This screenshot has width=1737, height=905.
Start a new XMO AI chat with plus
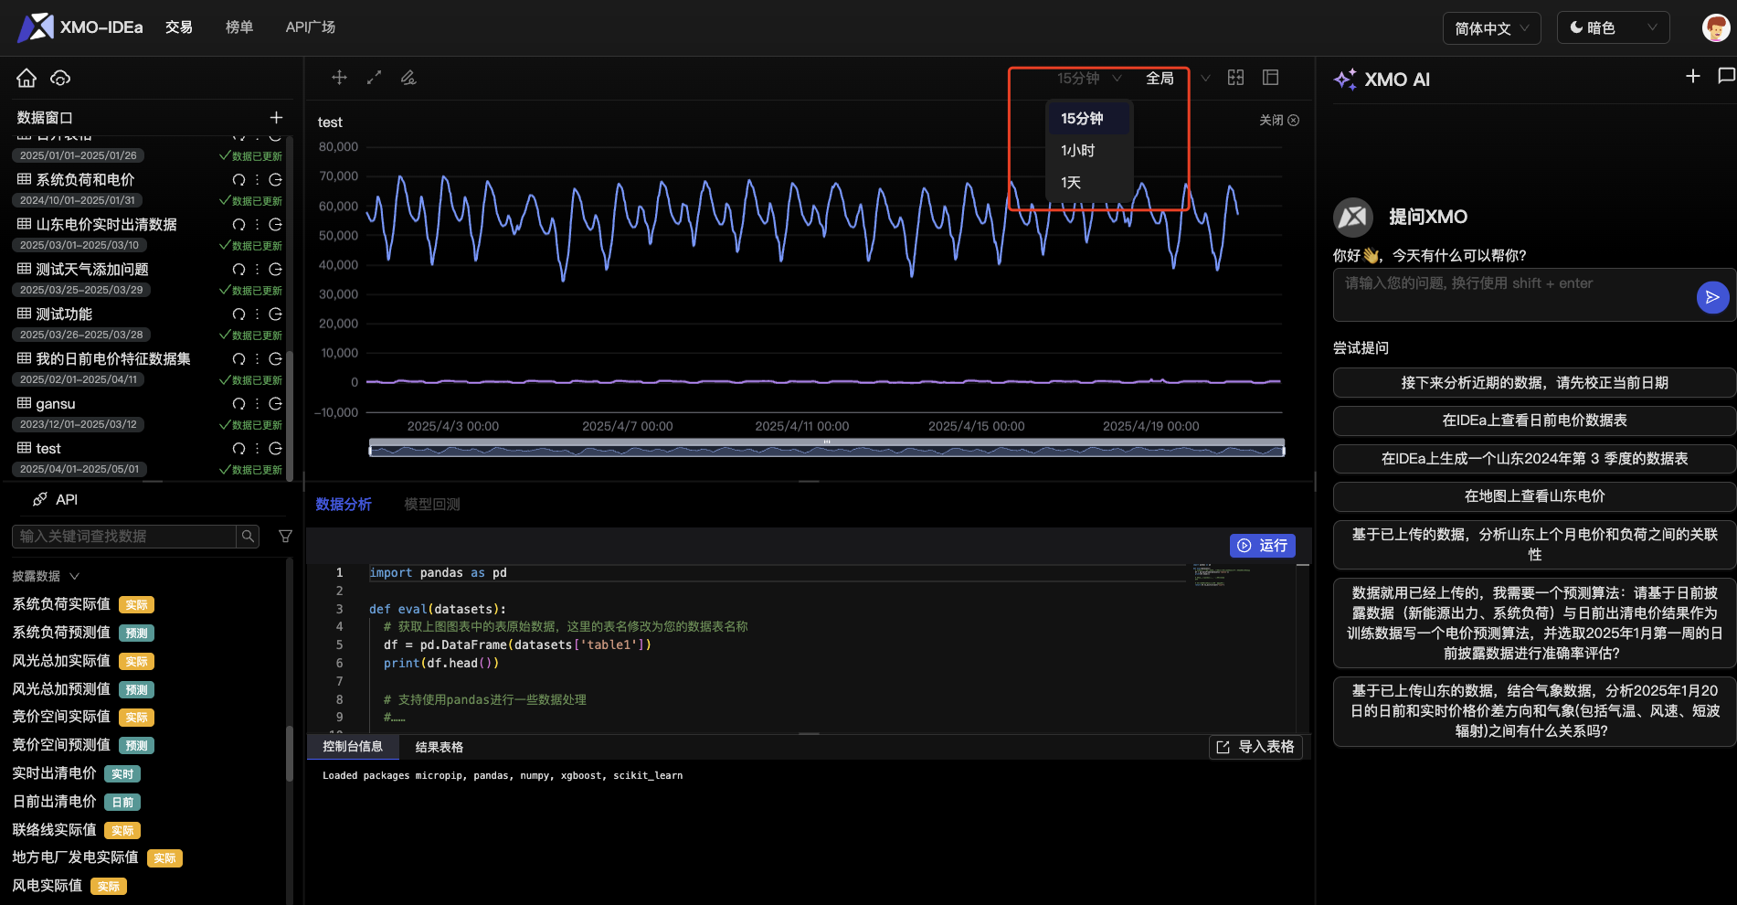[1693, 76]
